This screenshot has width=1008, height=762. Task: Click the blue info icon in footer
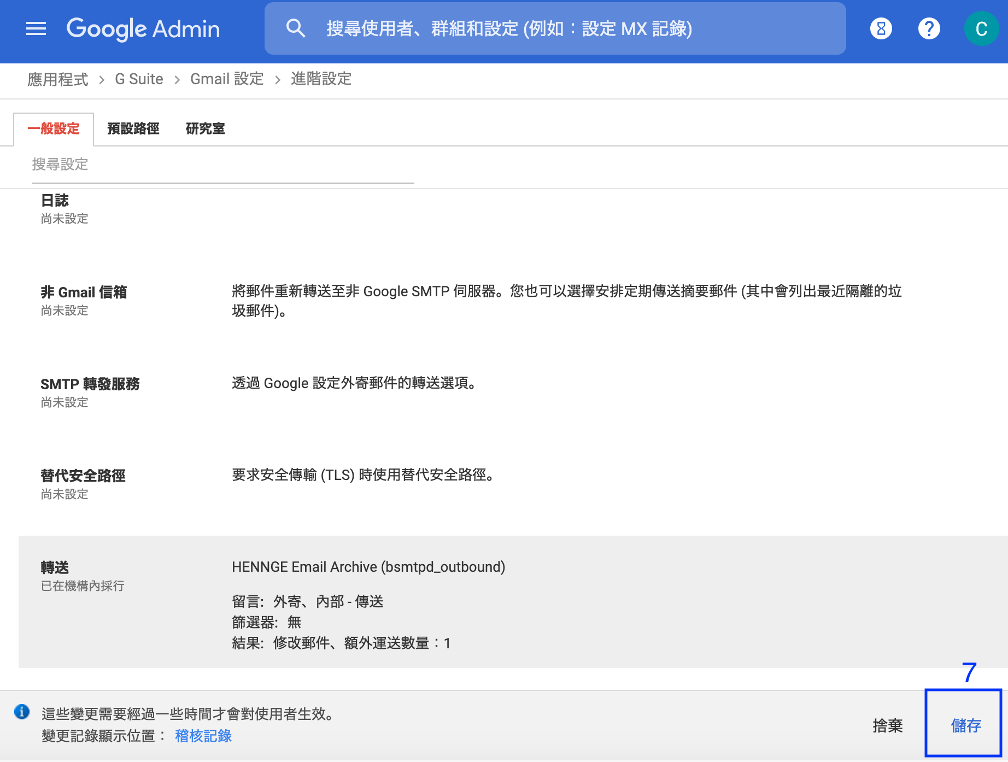tap(22, 712)
